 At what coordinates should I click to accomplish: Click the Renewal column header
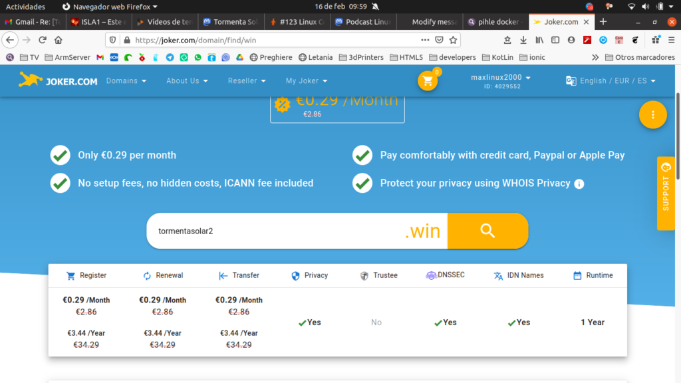(x=163, y=275)
